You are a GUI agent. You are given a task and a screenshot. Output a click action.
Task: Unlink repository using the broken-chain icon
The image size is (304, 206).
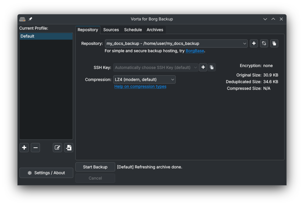(x=264, y=43)
